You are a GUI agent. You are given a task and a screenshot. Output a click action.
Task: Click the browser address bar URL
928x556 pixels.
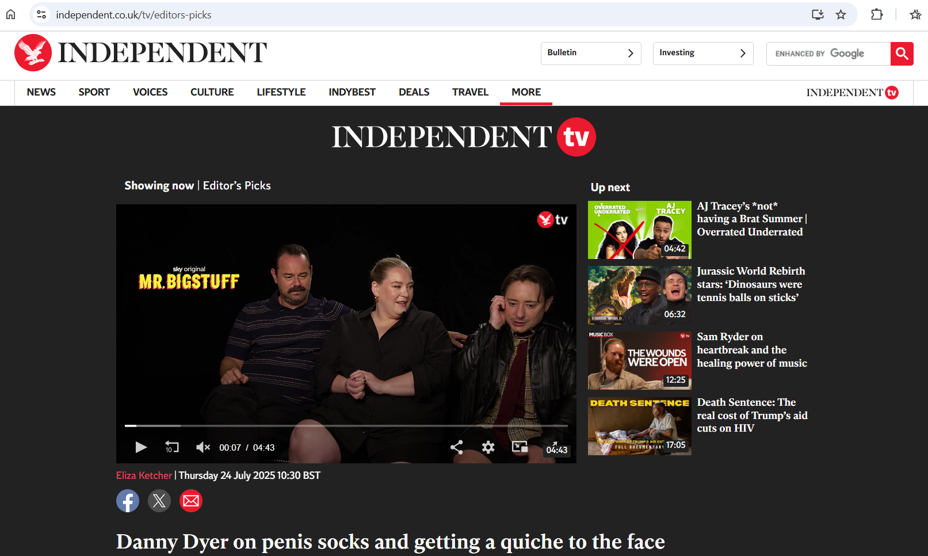coord(133,14)
